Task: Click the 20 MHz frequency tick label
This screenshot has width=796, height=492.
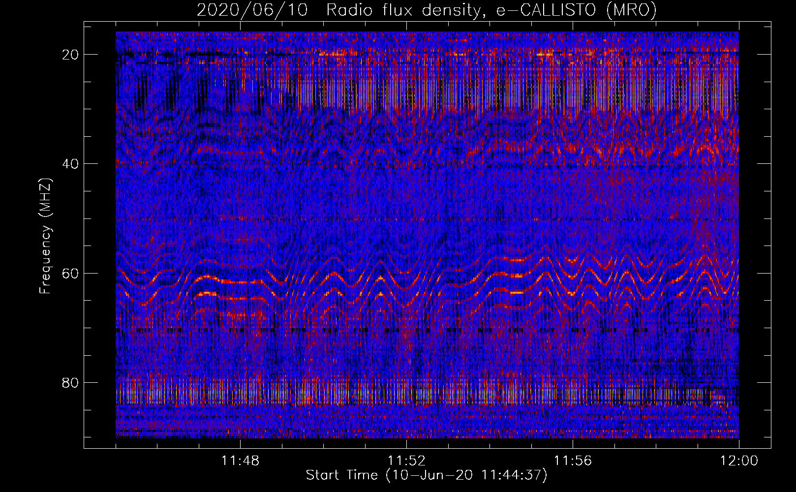Action: 71,55
